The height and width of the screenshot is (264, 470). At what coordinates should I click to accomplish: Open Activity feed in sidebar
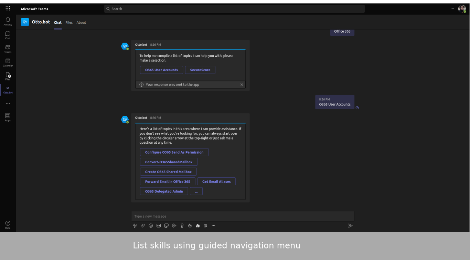point(8,21)
